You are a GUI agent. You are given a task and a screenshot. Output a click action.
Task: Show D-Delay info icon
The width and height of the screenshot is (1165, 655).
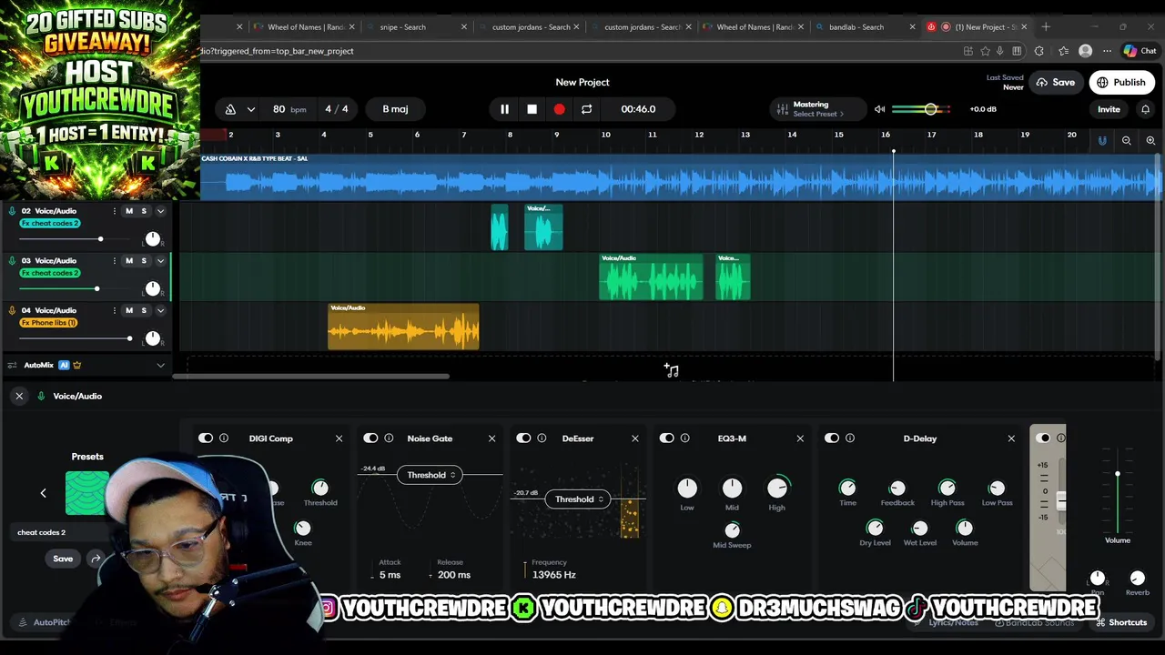[x=850, y=438]
